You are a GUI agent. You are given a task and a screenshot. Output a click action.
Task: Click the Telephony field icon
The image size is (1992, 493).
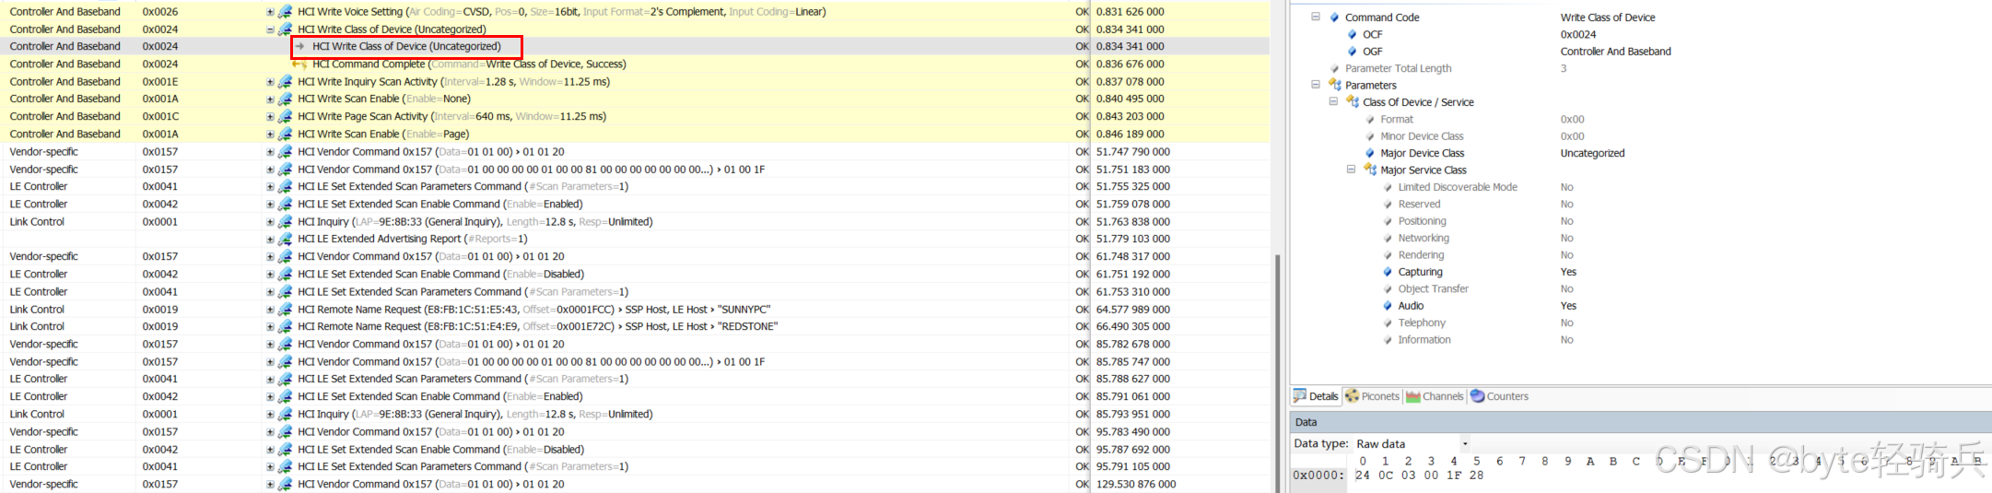click(x=1388, y=323)
